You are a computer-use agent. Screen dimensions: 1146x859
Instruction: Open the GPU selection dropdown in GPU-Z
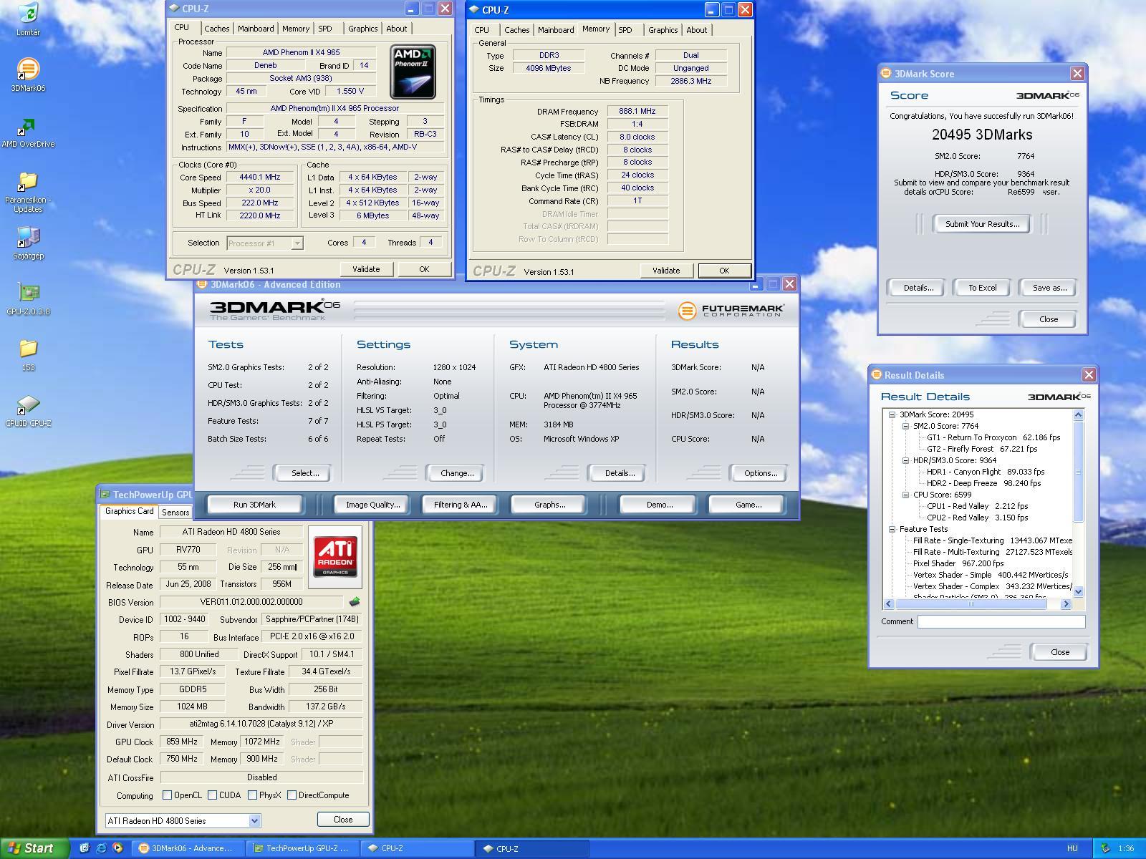(254, 820)
